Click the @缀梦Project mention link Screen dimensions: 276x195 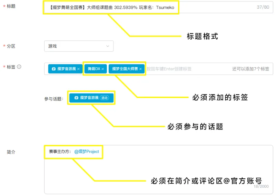[87, 152]
